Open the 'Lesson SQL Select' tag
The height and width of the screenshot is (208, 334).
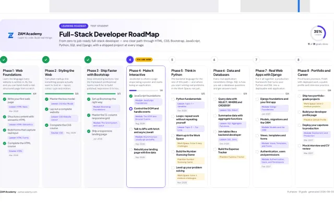pyautogui.click(x=229, y=110)
